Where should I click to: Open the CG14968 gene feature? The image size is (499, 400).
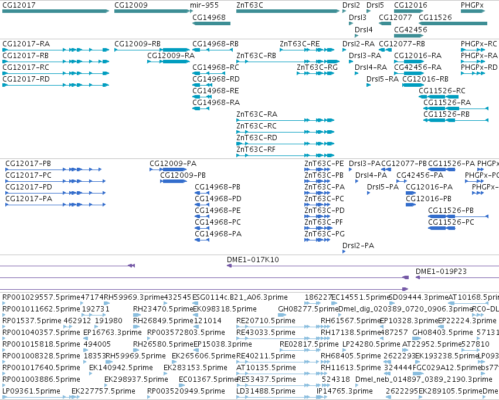pyautogui.click(x=211, y=23)
